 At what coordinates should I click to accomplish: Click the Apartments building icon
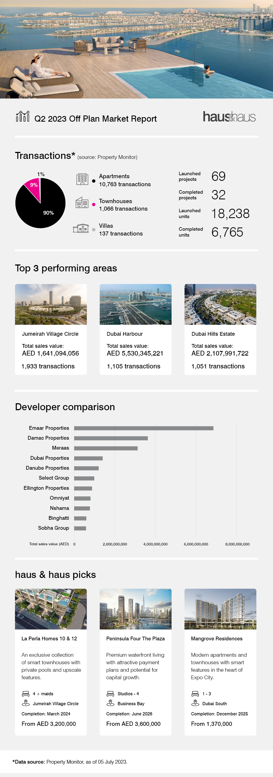pyautogui.click(x=82, y=179)
